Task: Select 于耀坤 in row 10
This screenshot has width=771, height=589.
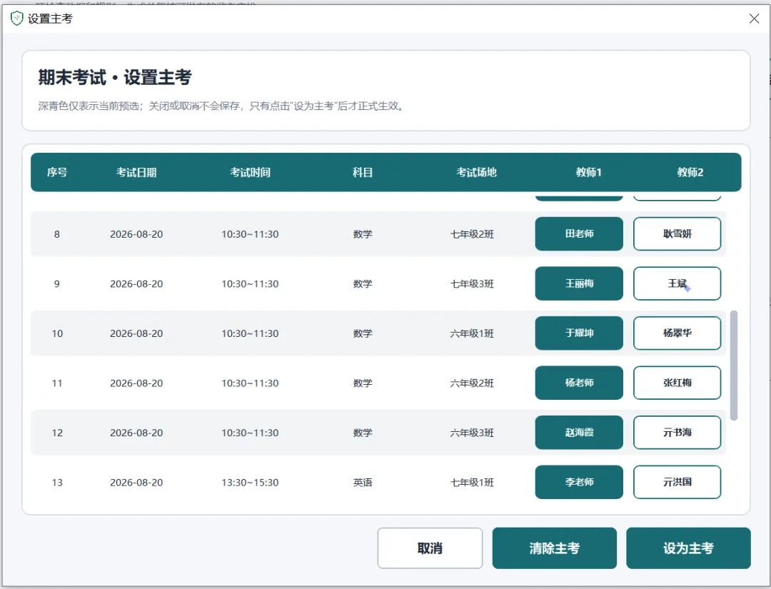Action: [579, 333]
